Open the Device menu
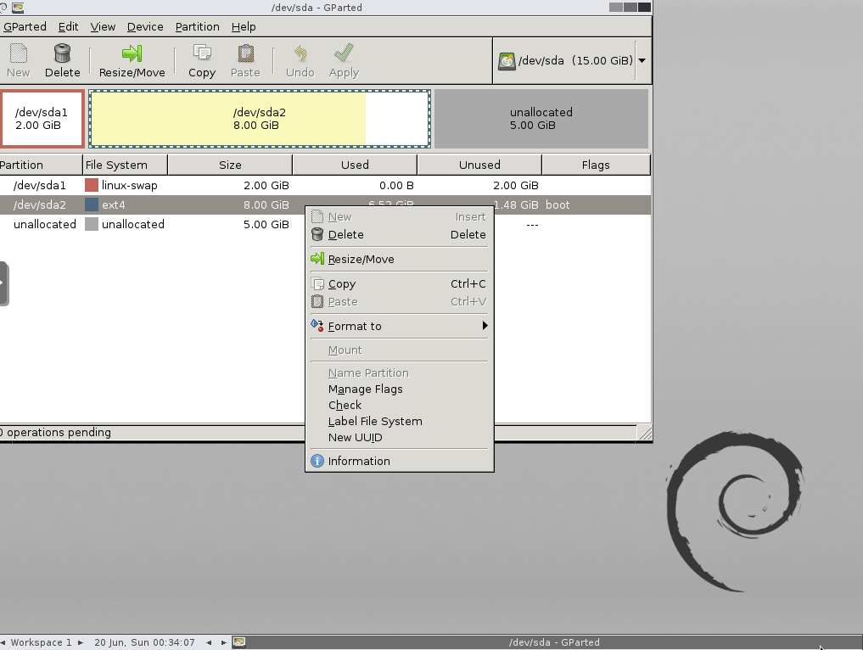 click(x=145, y=27)
